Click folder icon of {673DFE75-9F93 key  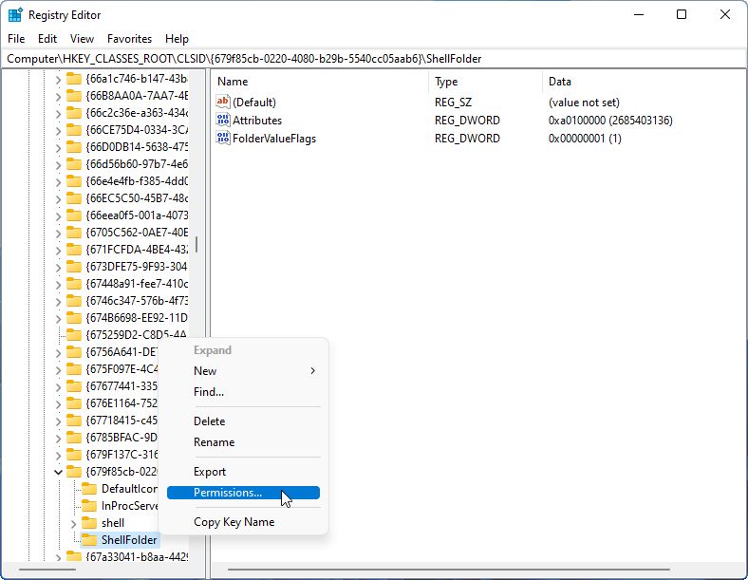click(73, 267)
